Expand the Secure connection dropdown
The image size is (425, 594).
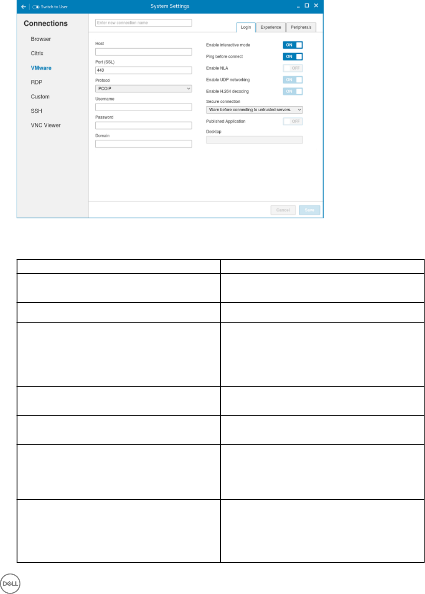(x=254, y=110)
